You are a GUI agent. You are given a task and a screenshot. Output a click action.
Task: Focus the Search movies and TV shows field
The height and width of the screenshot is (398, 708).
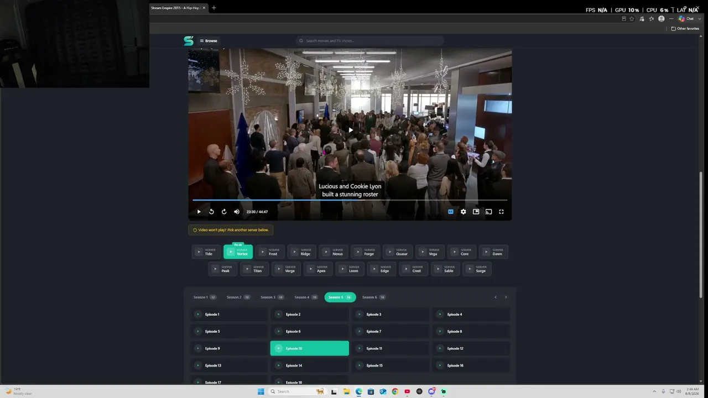coord(370,41)
